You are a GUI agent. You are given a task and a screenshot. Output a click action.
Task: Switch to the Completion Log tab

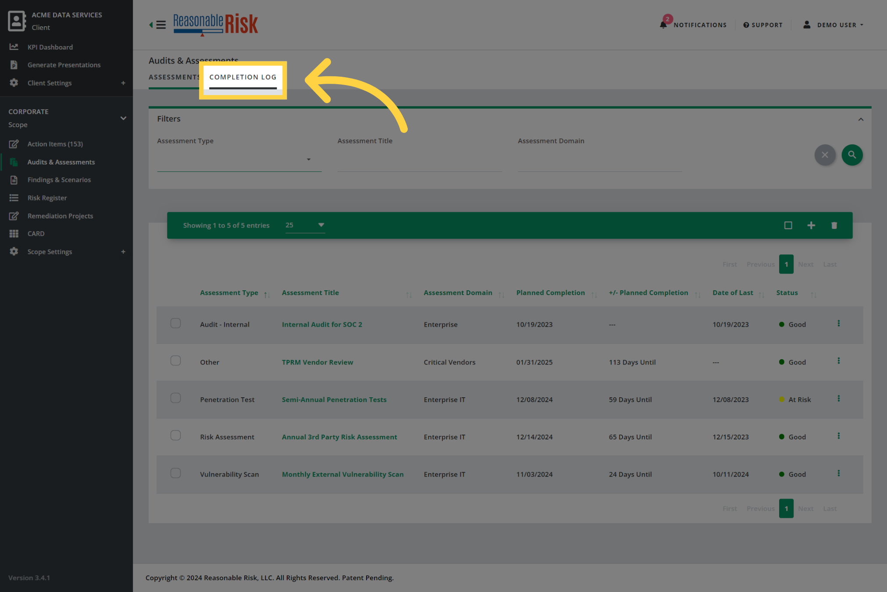(x=243, y=77)
